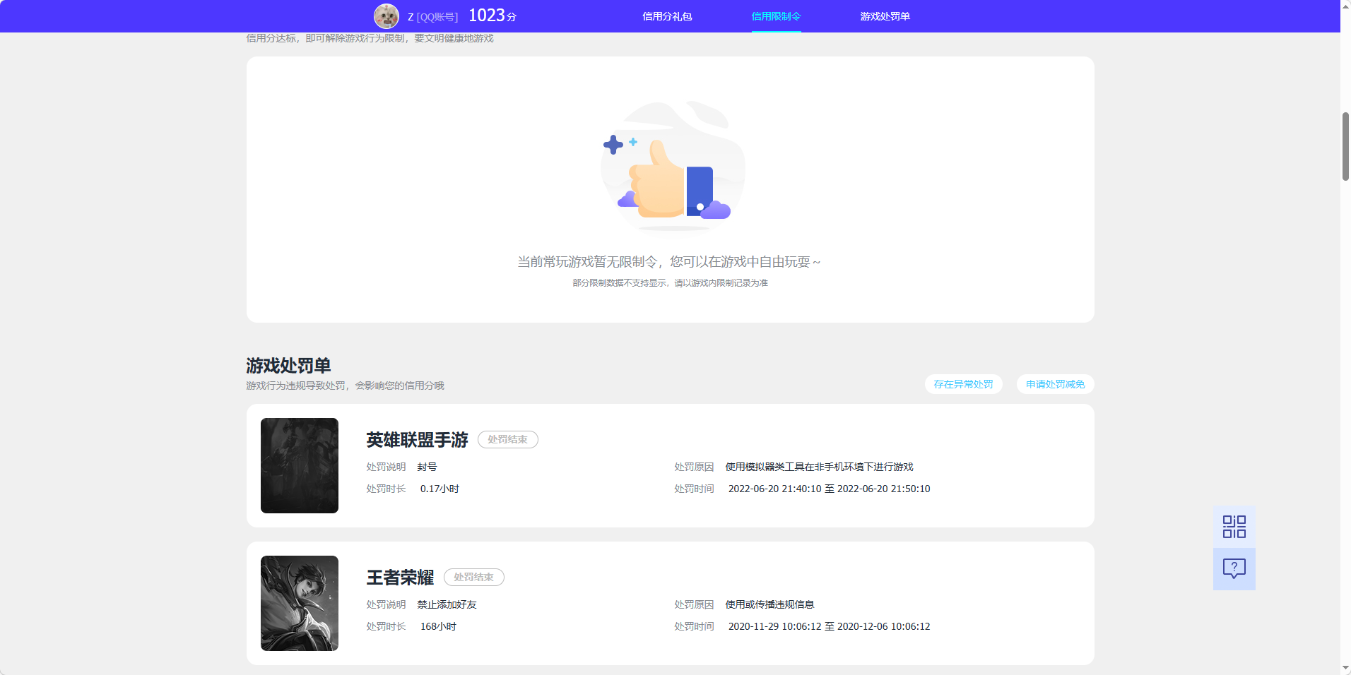Open the help feedback icon

[x=1234, y=569]
